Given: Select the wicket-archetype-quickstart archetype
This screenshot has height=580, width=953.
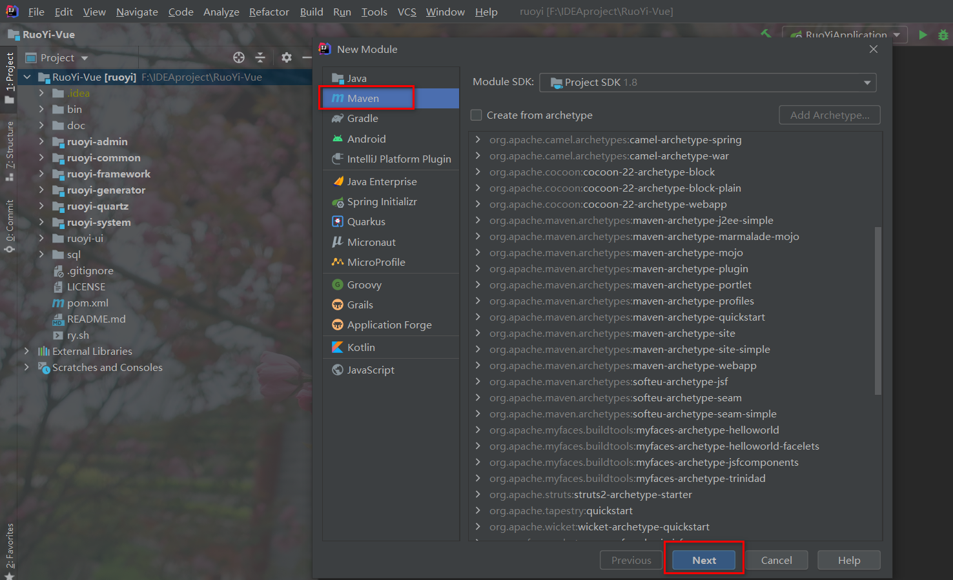Looking at the screenshot, I should point(599,526).
